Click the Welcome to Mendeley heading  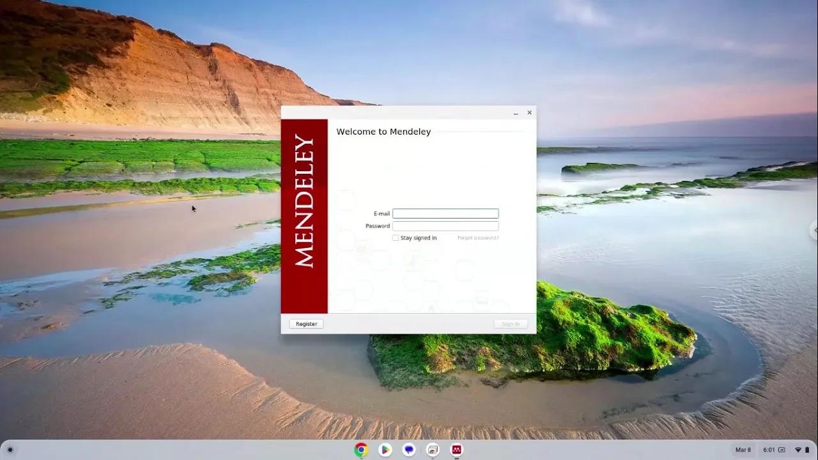(x=383, y=132)
